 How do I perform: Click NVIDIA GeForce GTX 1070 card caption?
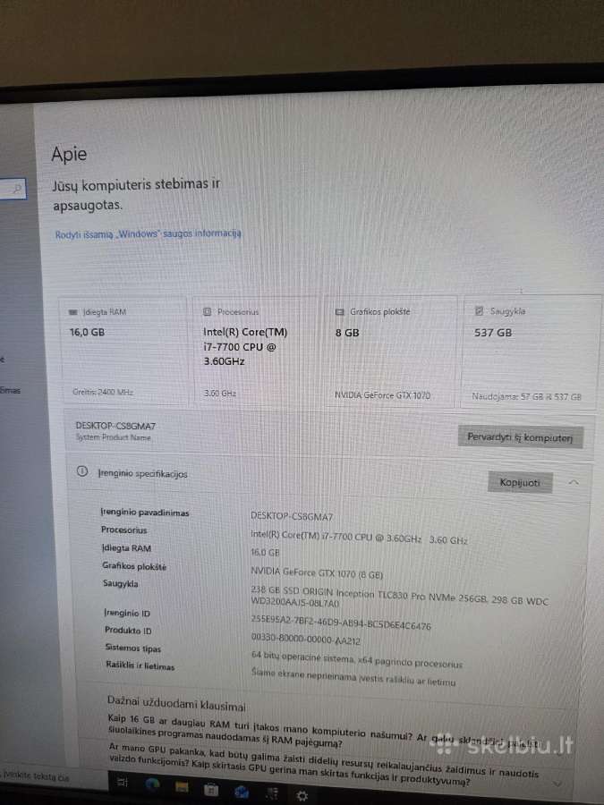pyautogui.click(x=382, y=395)
